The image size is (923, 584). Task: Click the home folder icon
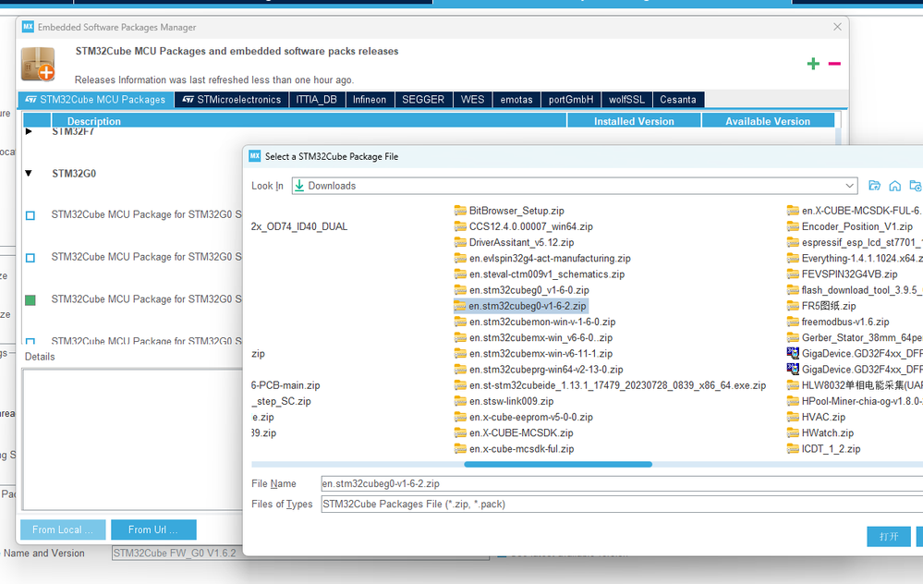(894, 186)
